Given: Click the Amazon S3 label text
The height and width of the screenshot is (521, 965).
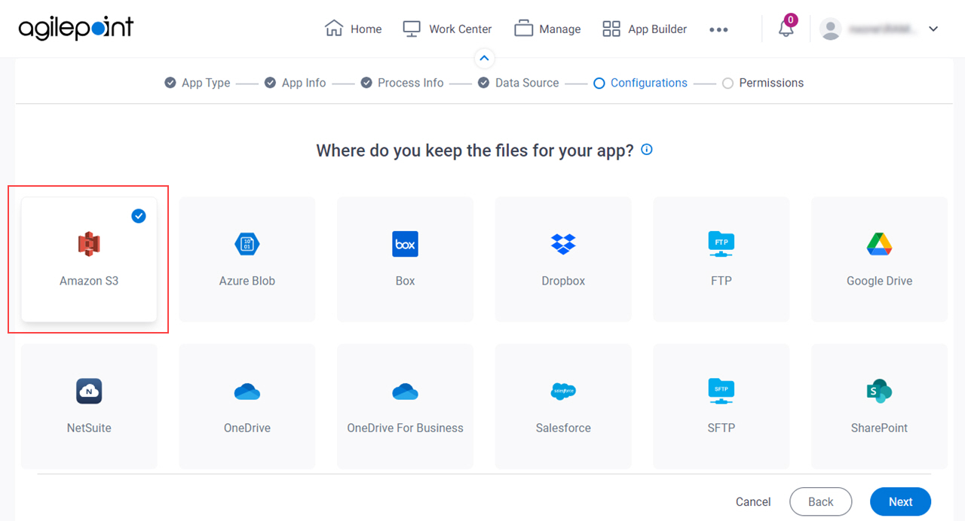Looking at the screenshot, I should (89, 281).
